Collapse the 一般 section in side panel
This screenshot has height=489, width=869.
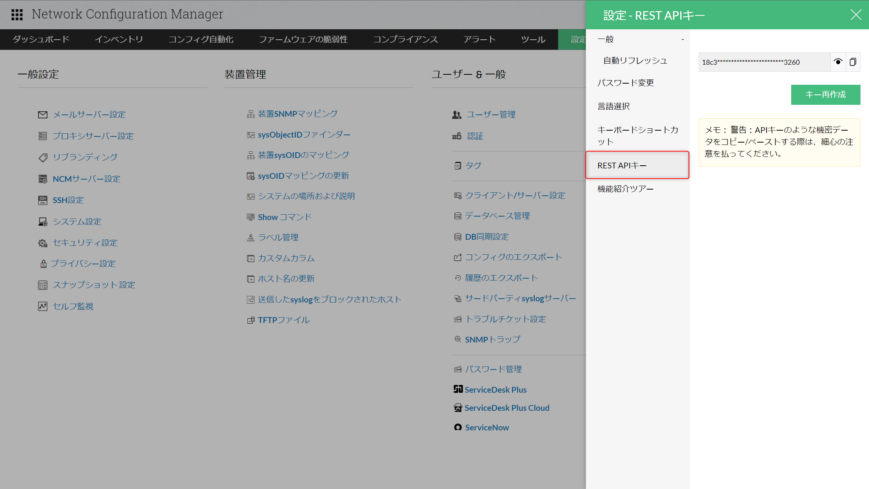[682, 39]
